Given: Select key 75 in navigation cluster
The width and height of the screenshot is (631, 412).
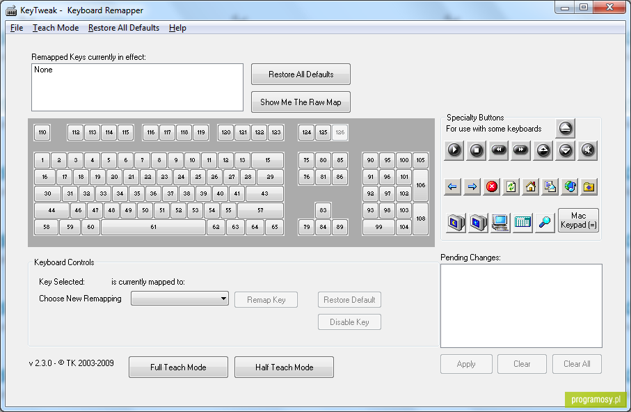Looking at the screenshot, I should point(306,160).
